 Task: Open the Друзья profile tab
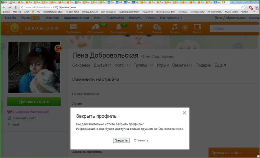[x=102, y=65]
